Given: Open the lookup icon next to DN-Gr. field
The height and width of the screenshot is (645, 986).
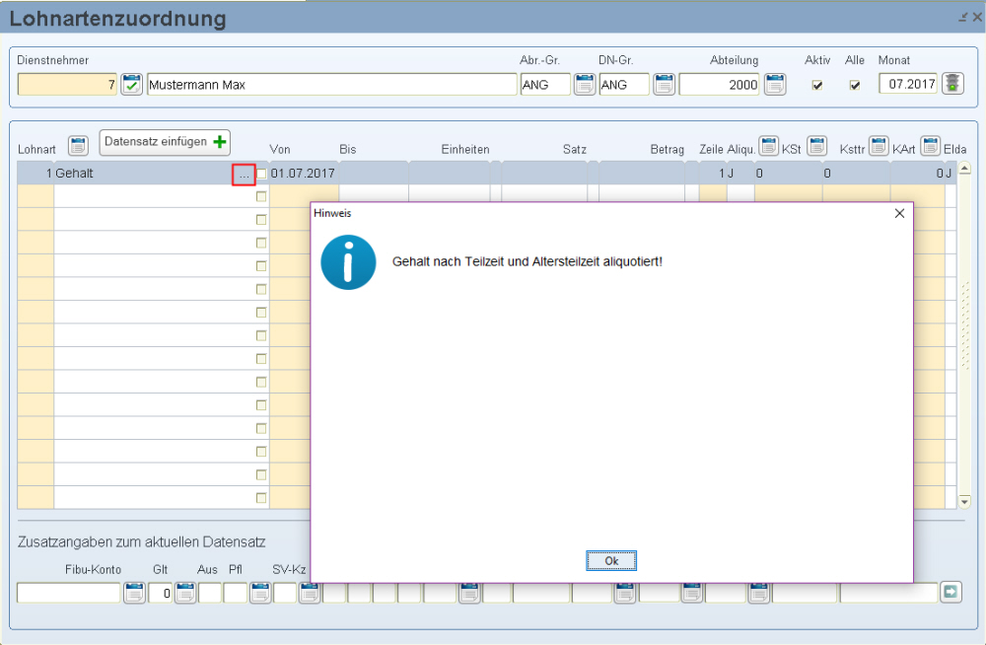Looking at the screenshot, I should [x=664, y=84].
